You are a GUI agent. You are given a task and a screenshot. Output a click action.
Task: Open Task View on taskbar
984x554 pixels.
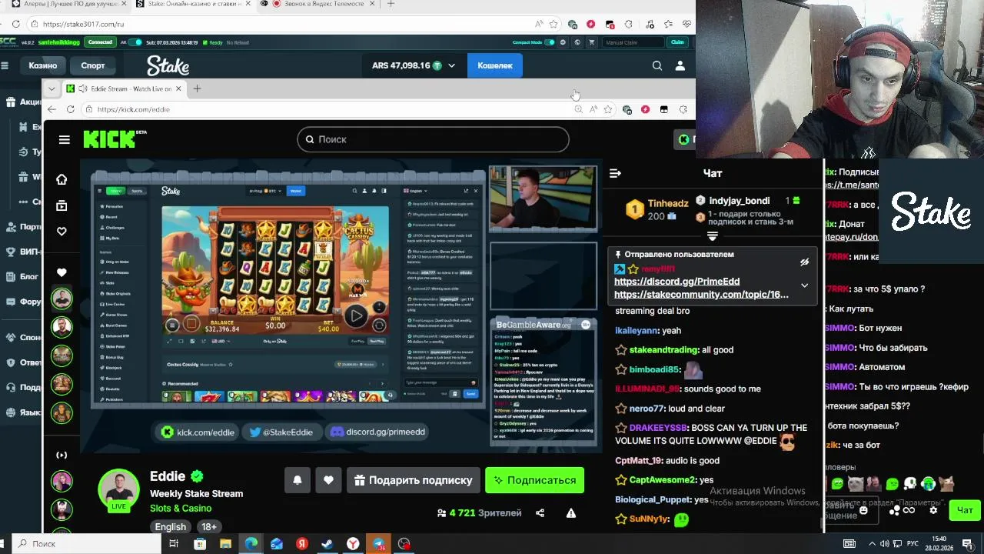174,544
